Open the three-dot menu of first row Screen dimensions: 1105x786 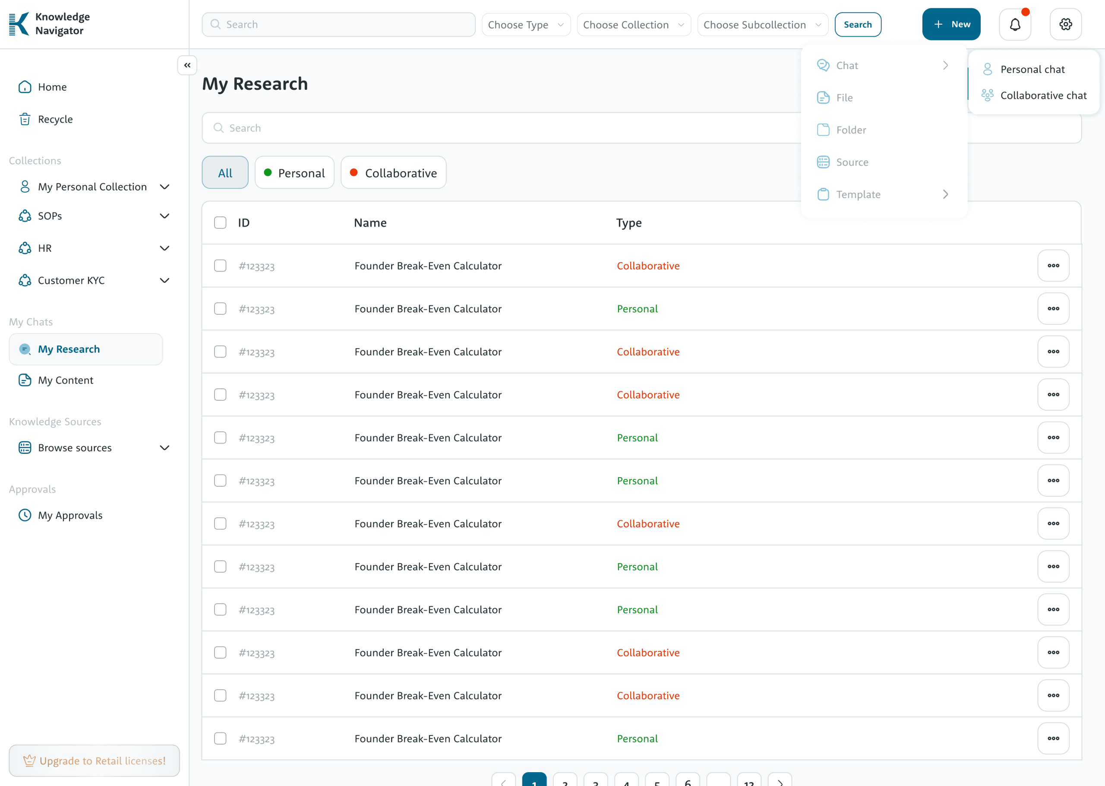pos(1053,266)
